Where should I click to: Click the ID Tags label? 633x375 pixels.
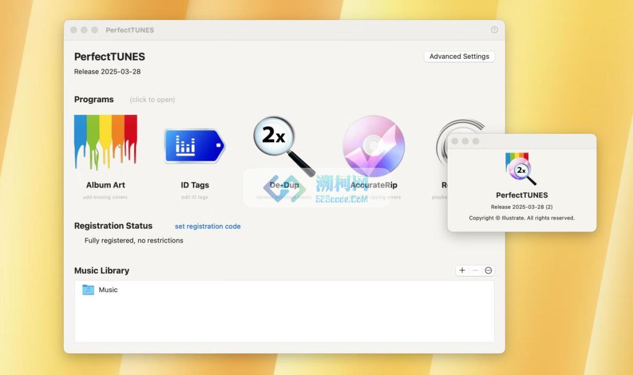click(x=195, y=185)
